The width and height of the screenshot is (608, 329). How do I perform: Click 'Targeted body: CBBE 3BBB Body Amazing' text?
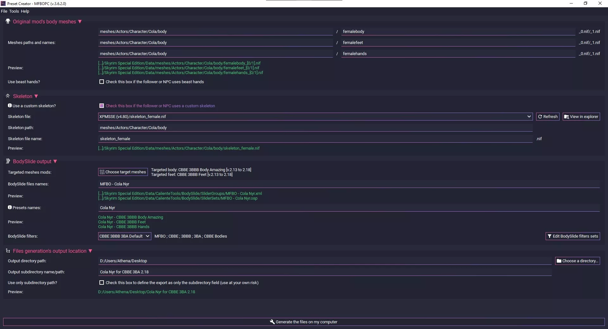point(201,170)
